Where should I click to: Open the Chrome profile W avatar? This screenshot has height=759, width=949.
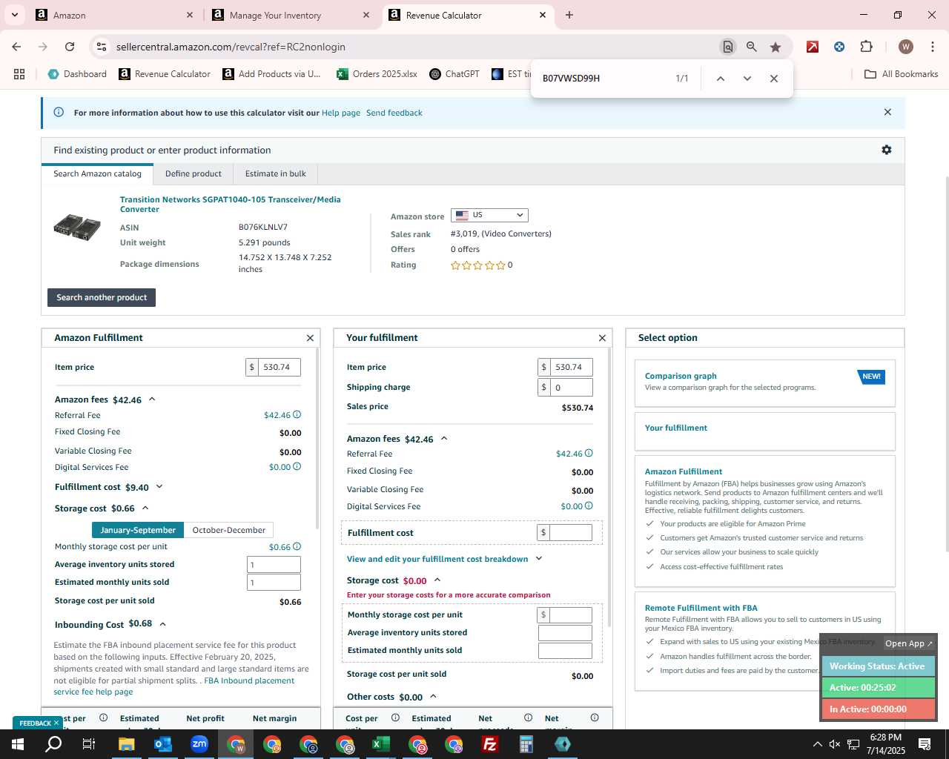(x=905, y=47)
